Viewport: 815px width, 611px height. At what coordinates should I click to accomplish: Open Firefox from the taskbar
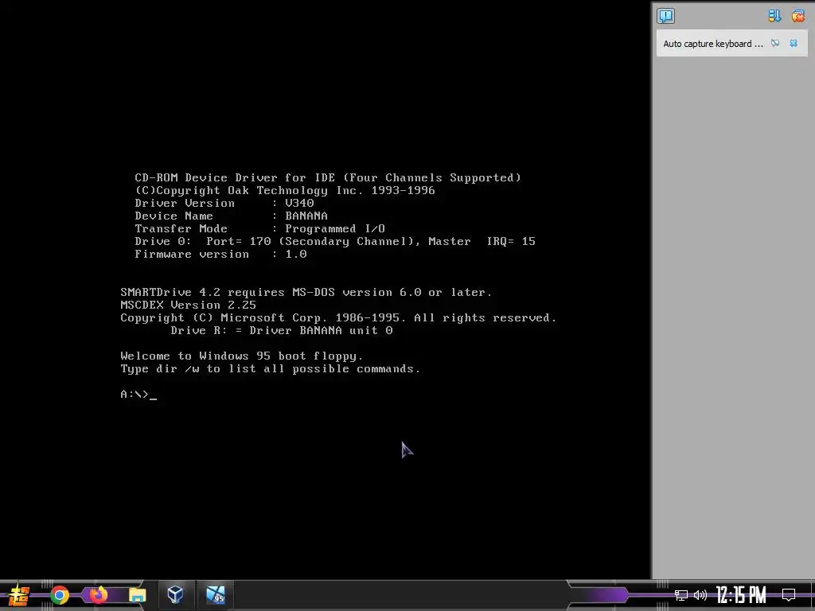(98, 595)
